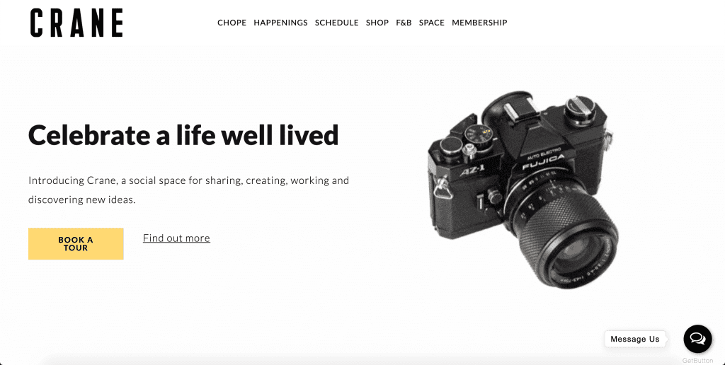The image size is (725, 365).
Task: Click the BOOK A TOUR button
Action: 76,243
